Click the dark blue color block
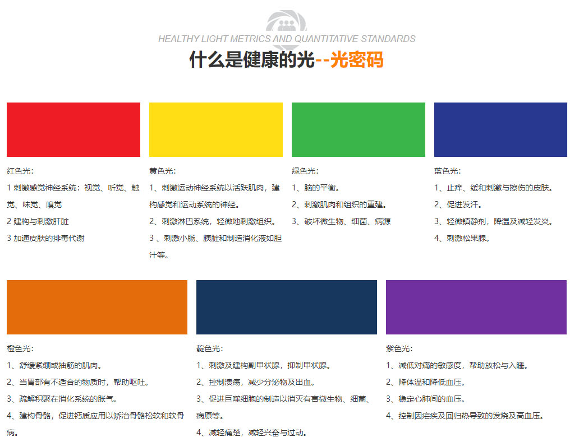The height and width of the screenshot is (442, 570). pos(500,129)
